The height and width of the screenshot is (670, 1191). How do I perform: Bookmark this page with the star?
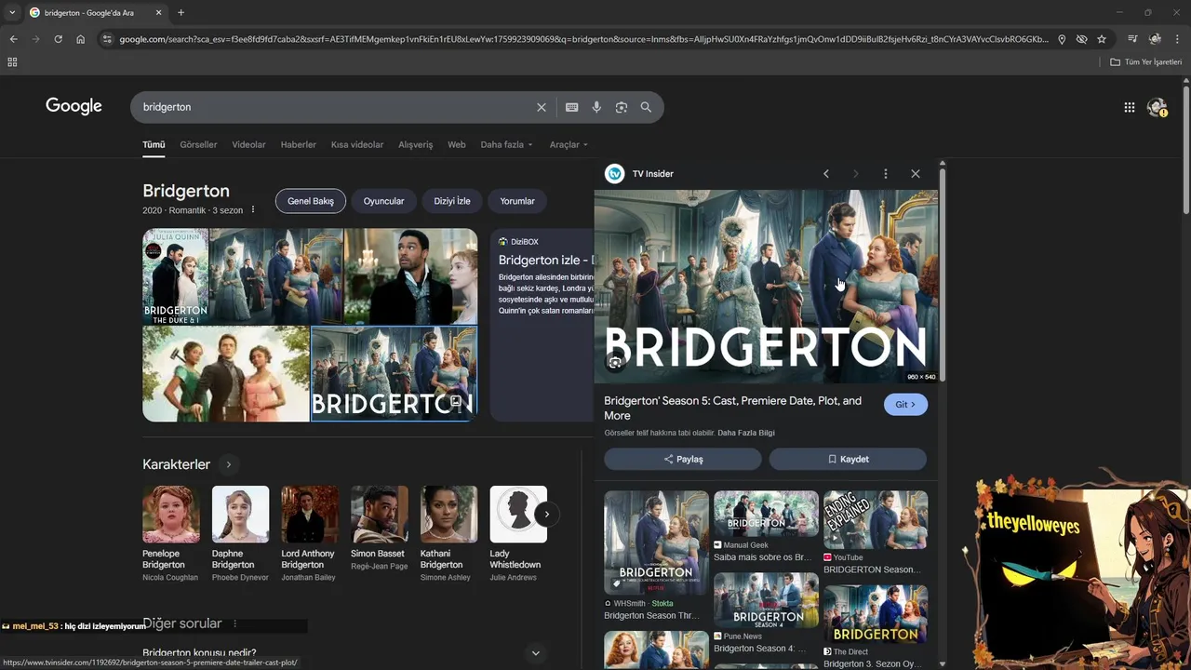click(1102, 39)
